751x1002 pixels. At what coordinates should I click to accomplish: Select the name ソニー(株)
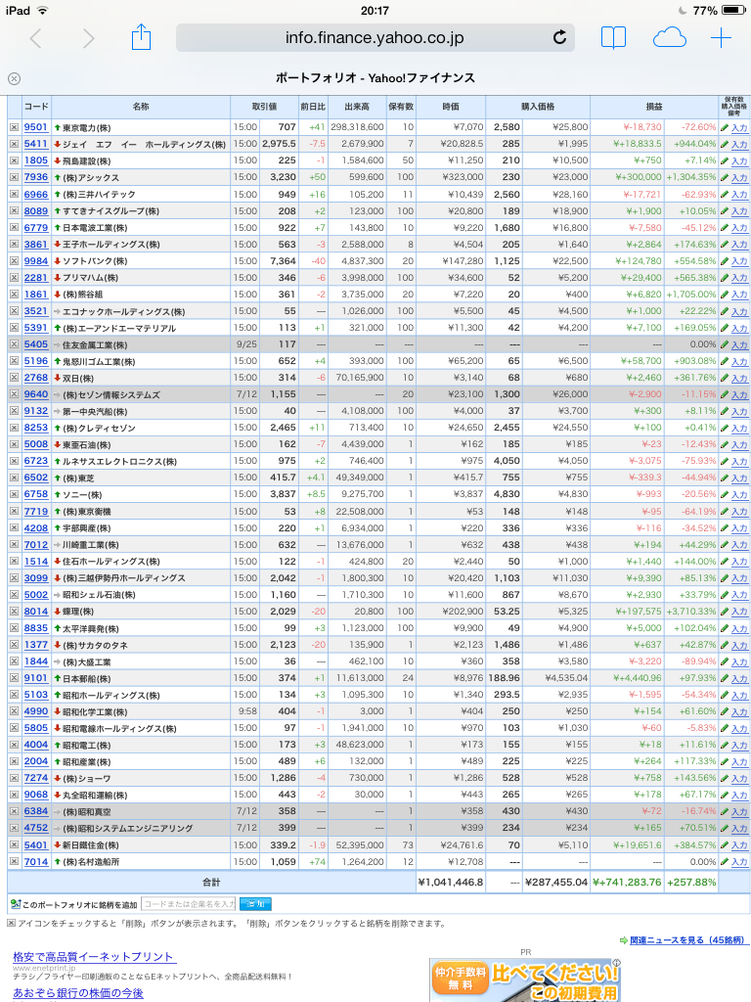82,494
